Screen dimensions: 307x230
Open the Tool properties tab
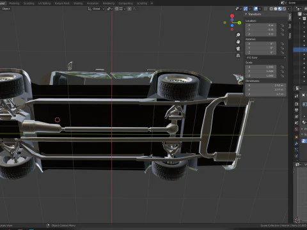pyautogui.click(x=297, y=96)
